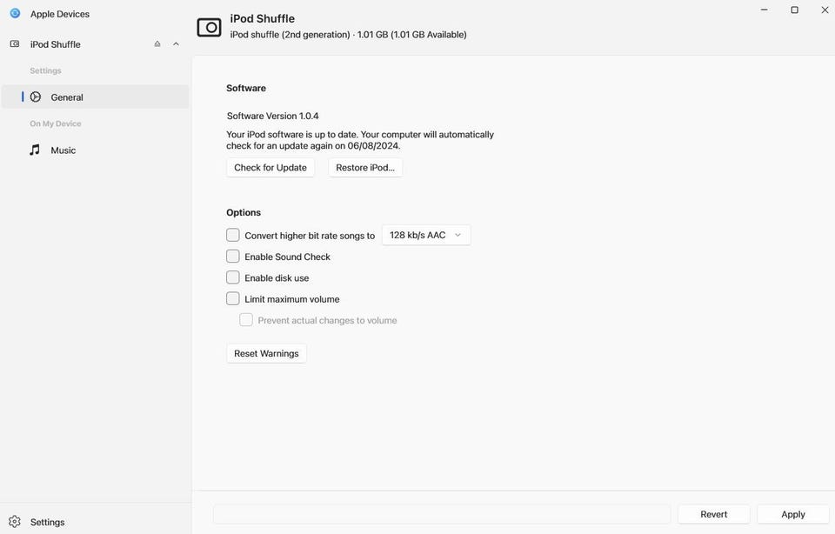Click the Music note icon

click(35, 150)
